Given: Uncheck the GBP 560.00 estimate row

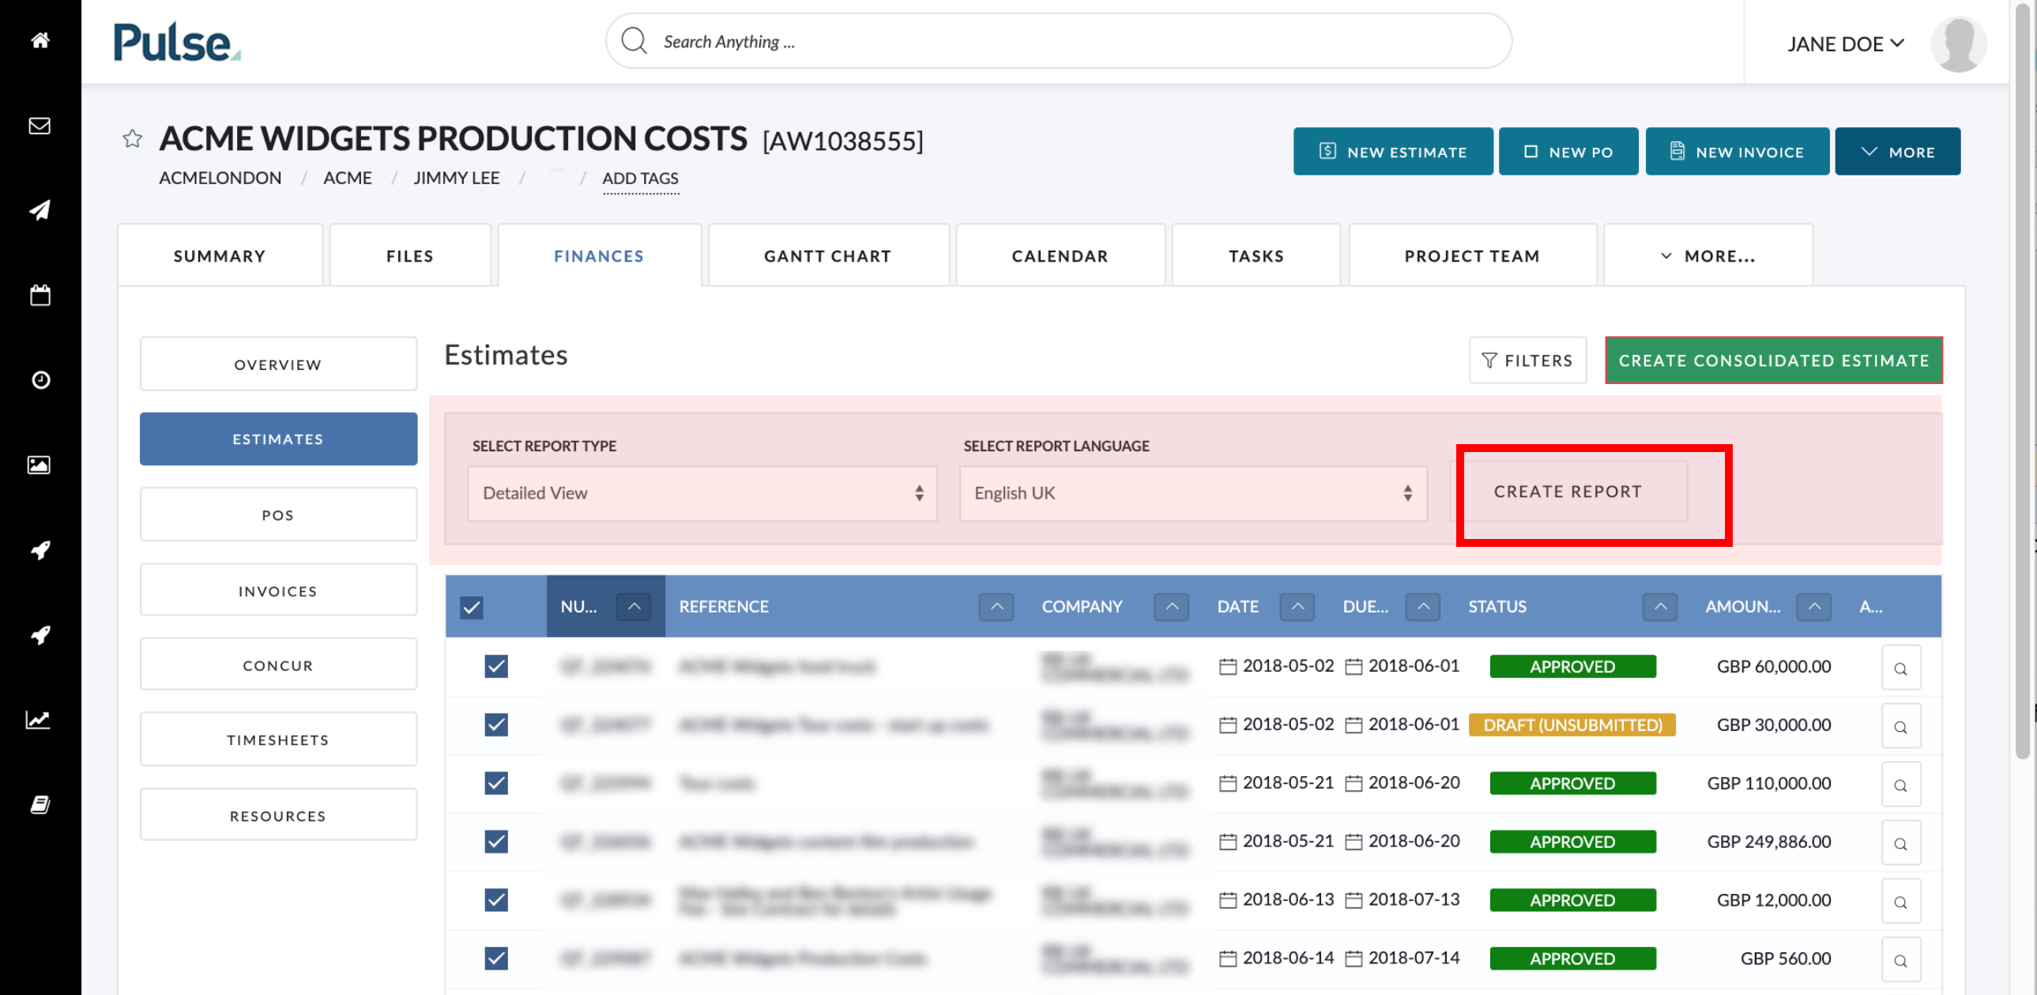Looking at the screenshot, I should (x=495, y=959).
